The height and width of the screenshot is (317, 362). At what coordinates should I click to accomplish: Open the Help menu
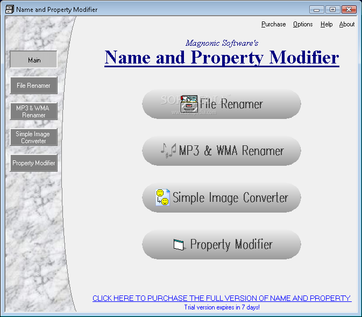pos(326,24)
